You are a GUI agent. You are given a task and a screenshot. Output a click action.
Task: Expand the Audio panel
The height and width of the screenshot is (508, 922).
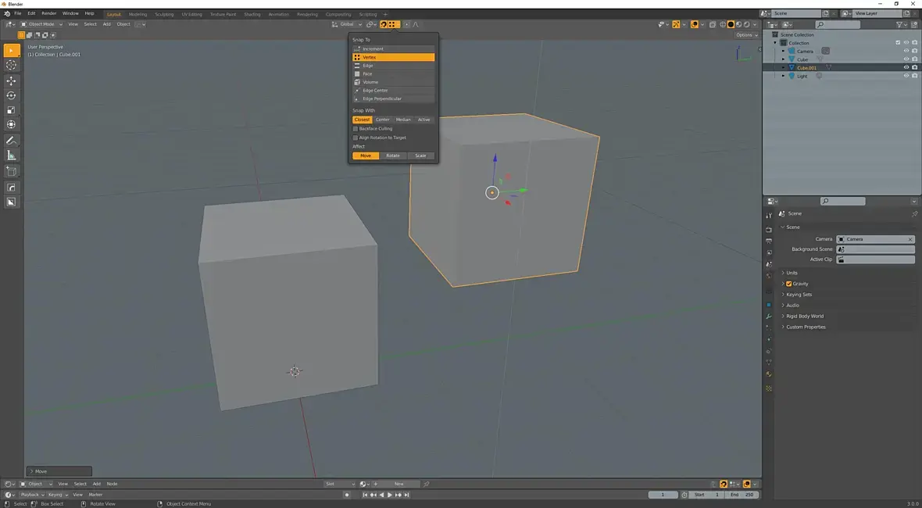click(792, 306)
